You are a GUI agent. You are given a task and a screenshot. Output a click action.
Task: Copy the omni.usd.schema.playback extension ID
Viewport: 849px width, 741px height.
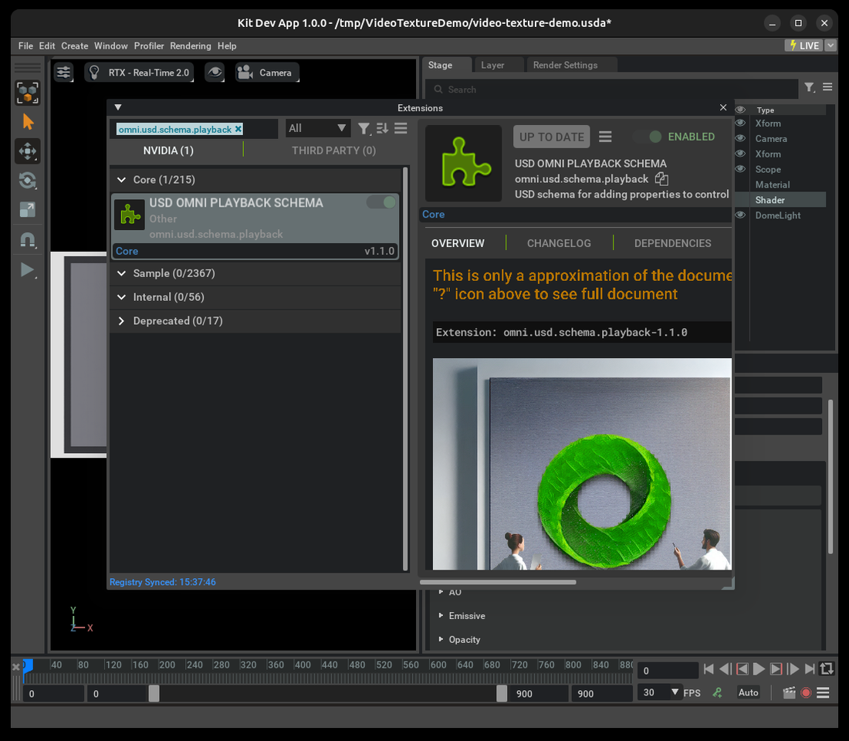(x=661, y=179)
